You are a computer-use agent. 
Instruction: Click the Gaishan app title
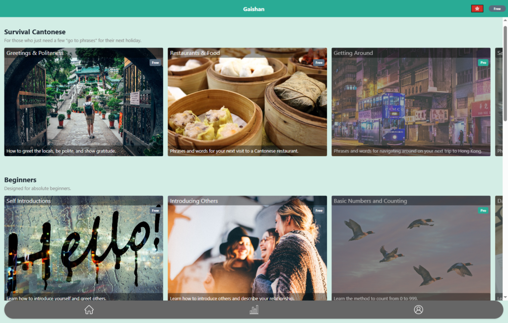pyautogui.click(x=254, y=9)
